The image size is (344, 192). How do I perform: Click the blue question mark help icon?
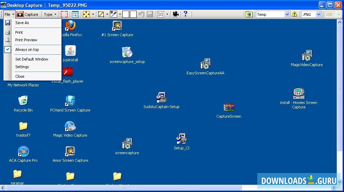[185, 14]
